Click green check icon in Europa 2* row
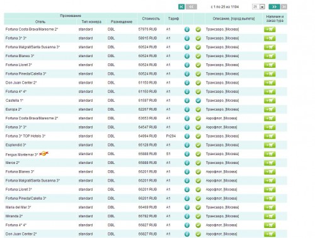The width and height of the screenshot is (315, 238). [x=198, y=109]
